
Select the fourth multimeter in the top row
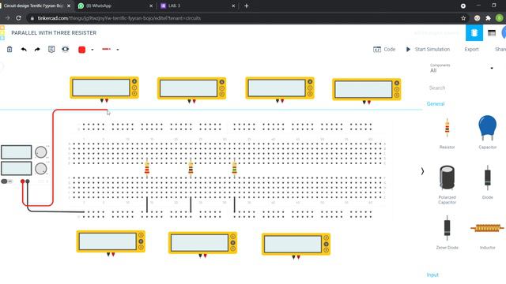click(367, 89)
